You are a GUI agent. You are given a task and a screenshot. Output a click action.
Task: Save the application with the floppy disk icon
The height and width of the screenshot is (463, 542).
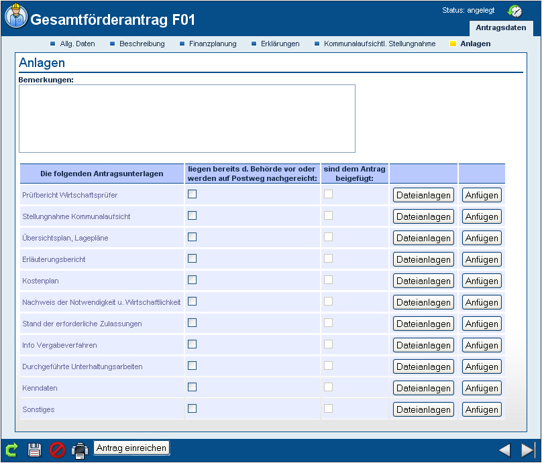35,450
